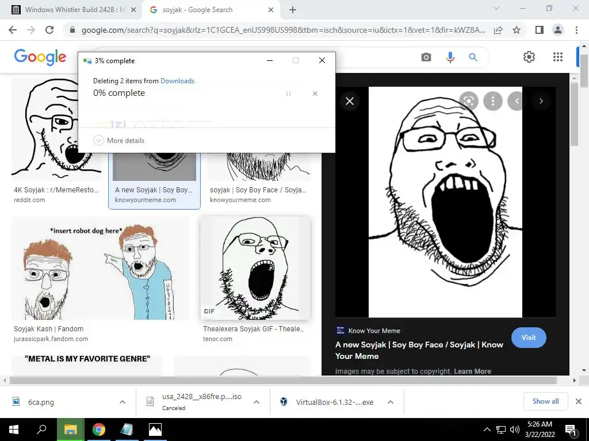This screenshot has height=441, width=589.
Task: Show hidden system tray icons
Action: (x=487, y=430)
